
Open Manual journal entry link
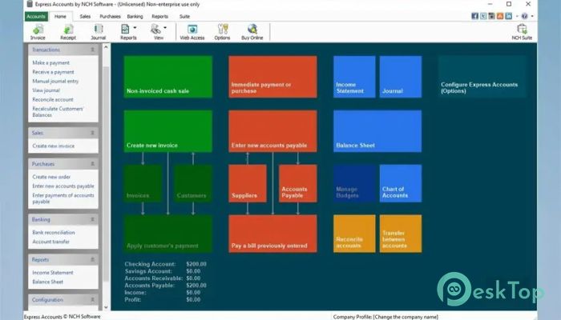click(x=55, y=82)
